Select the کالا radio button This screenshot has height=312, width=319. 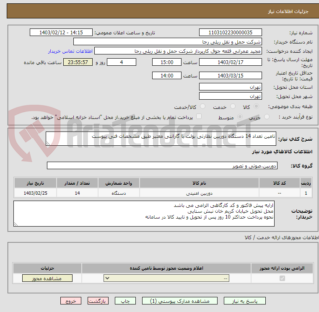tap(257, 106)
